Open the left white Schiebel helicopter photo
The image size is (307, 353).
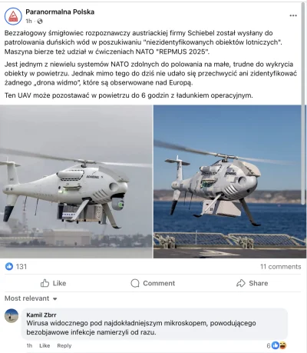click(x=76, y=181)
